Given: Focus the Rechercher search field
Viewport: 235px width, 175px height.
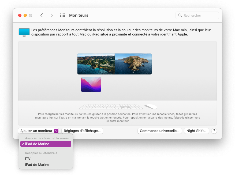Looking at the screenshot, I should (x=200, y=15).
